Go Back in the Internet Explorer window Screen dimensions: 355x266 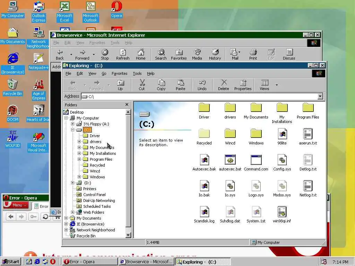(60, 54)
